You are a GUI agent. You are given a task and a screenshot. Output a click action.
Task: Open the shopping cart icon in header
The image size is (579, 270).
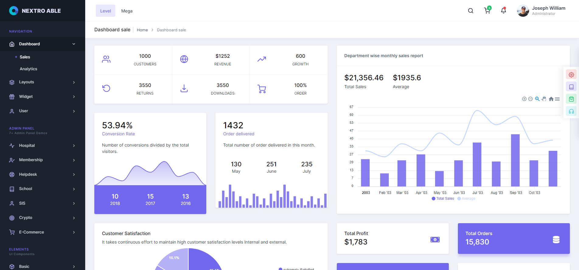[x=487, y=11]
